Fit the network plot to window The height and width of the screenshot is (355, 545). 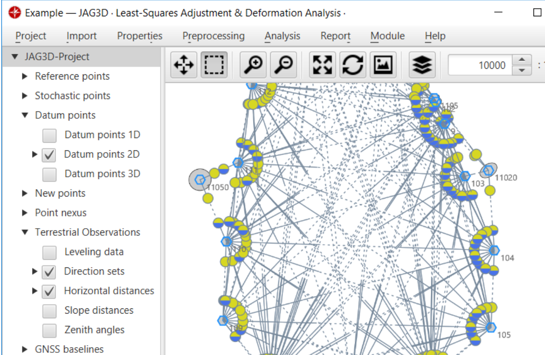[323, 65]
